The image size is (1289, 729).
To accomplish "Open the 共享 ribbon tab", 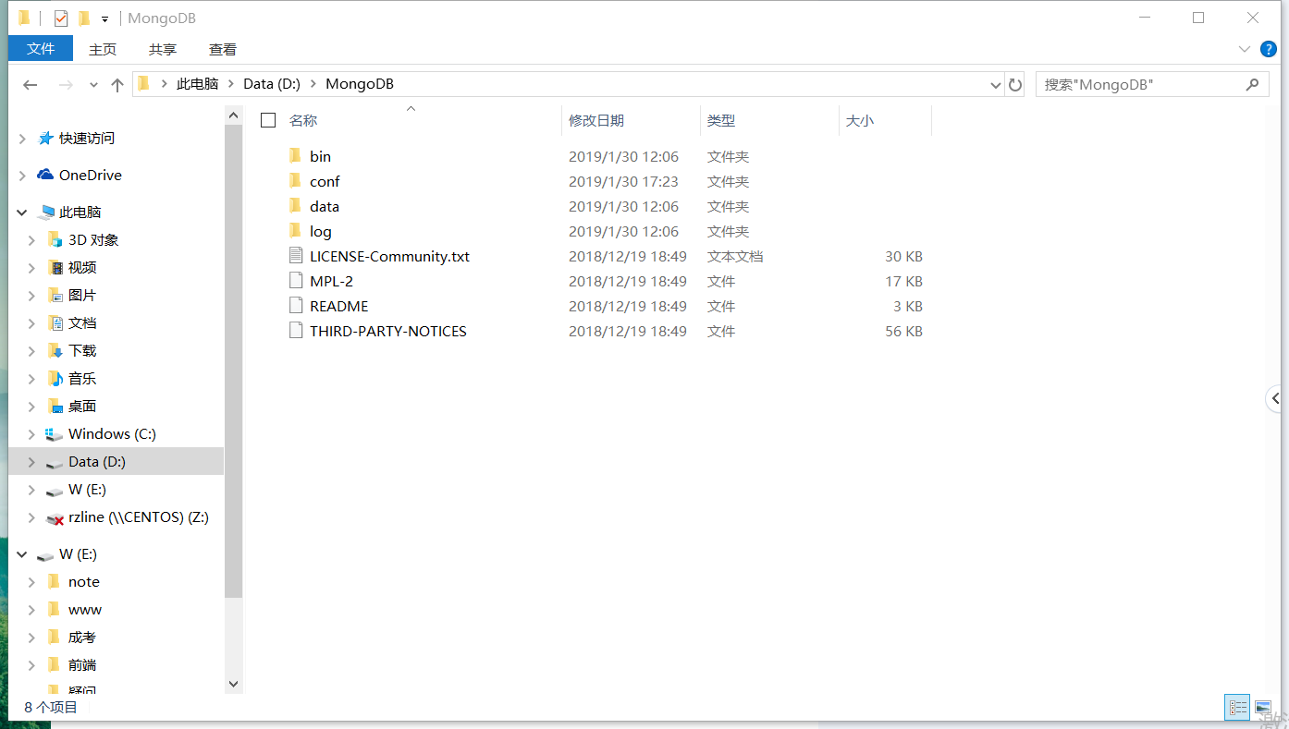I will [163, 49].
